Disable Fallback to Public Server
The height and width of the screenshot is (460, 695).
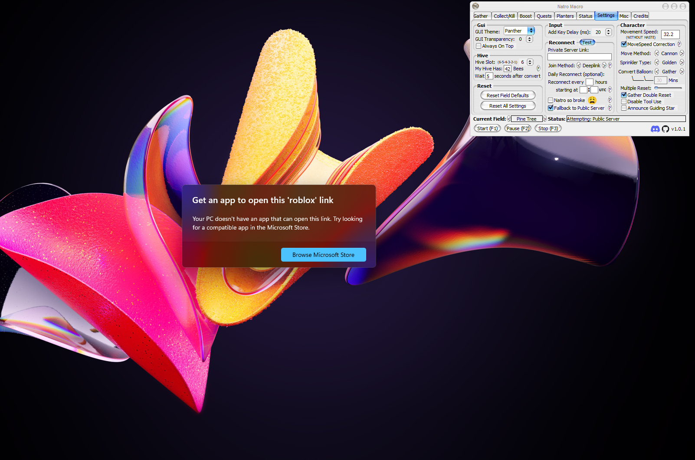551,108
